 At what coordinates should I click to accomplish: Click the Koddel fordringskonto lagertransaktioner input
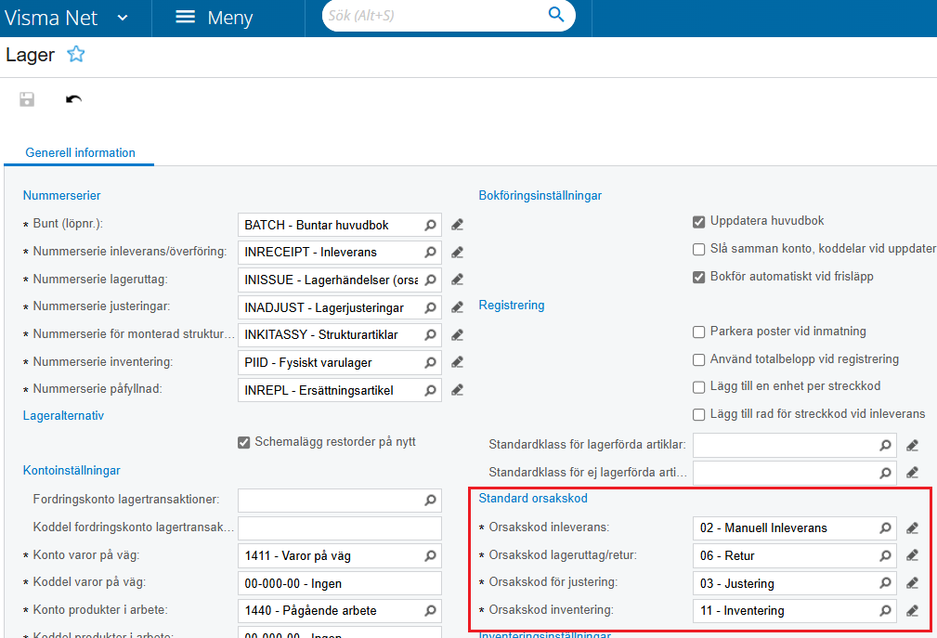point(340,528)
